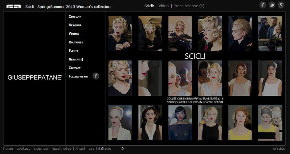This screenshot has width=290, height=154.
Task: Click the home footer link
Action: [x=8, y=148]
